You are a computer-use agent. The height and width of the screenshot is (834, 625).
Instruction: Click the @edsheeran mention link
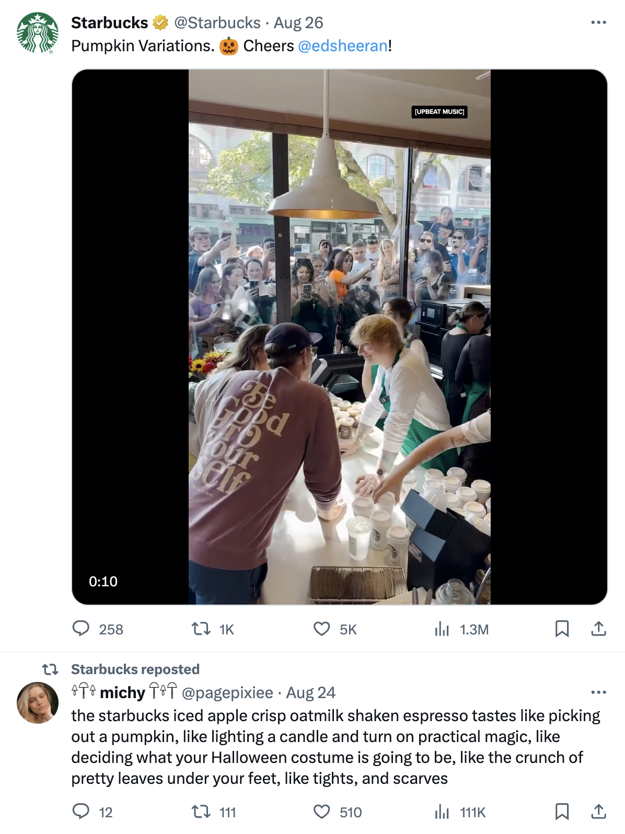click(x=343, y=46)
